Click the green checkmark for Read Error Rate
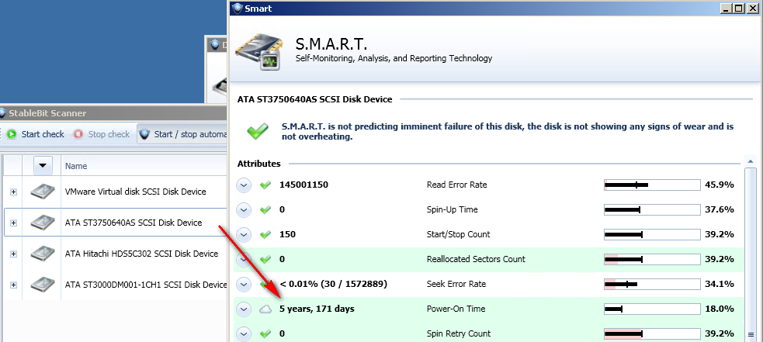Image resolution: width=763 pixels, height=342 pixels. pyautogui.click(x=266, y=185)
